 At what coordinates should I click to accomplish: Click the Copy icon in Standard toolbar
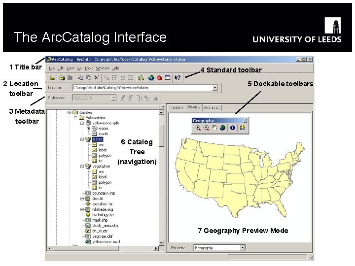click(80, 78)
